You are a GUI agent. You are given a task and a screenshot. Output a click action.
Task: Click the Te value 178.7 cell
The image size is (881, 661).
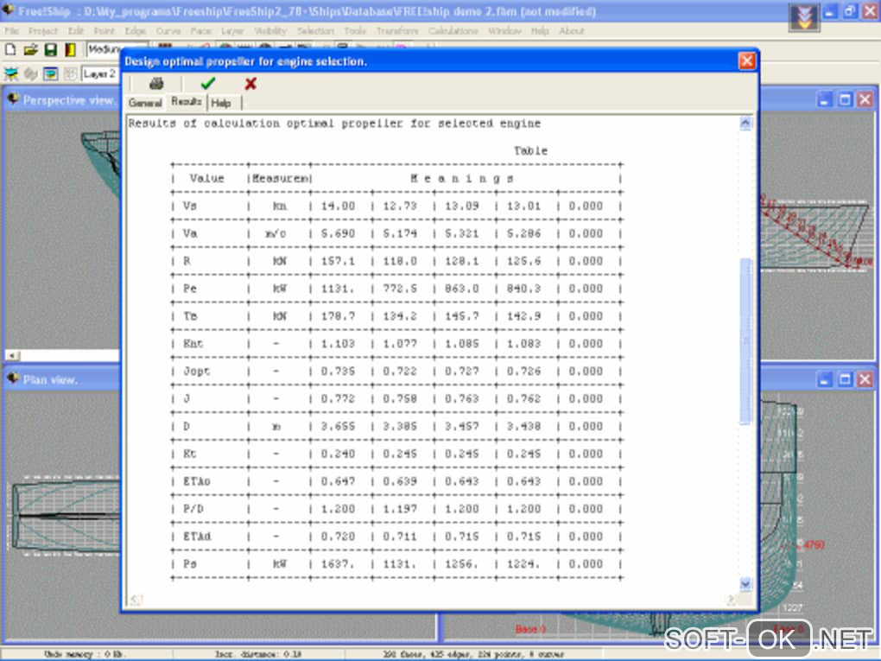[339, 316]
